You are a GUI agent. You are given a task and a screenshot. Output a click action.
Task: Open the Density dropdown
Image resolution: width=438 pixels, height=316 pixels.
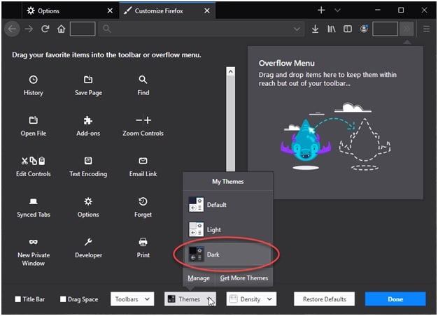coord(251,299)
